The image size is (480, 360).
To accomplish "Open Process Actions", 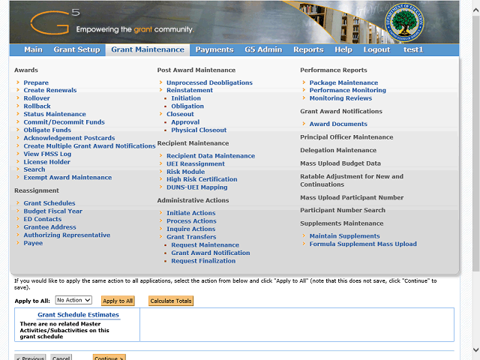I will (191, 221).
